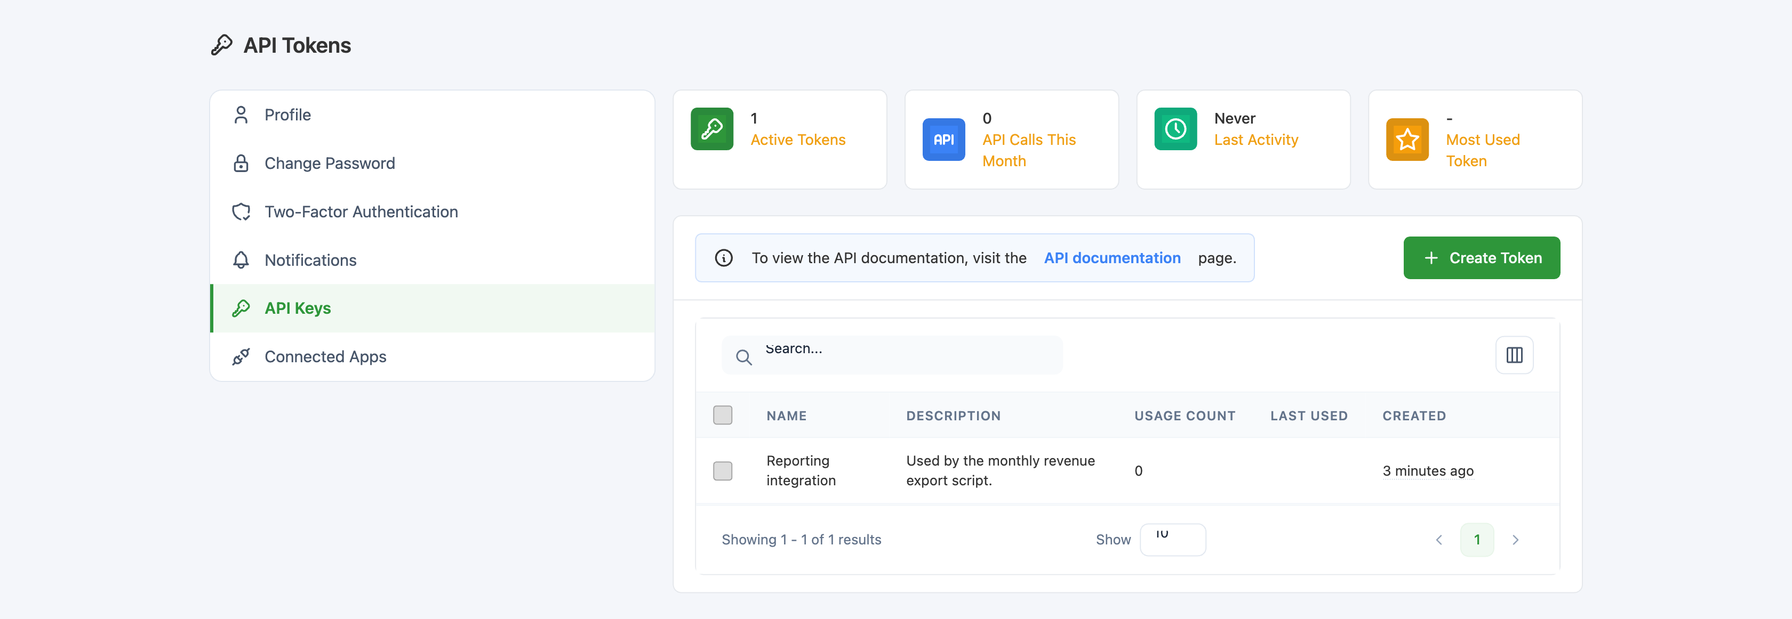Click the key icon beside API Tokens title
The width and height of the screenshot is (1792, 619).
coord(221,45)
